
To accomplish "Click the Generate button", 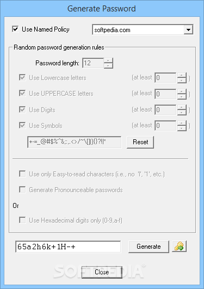I will 149,247.
